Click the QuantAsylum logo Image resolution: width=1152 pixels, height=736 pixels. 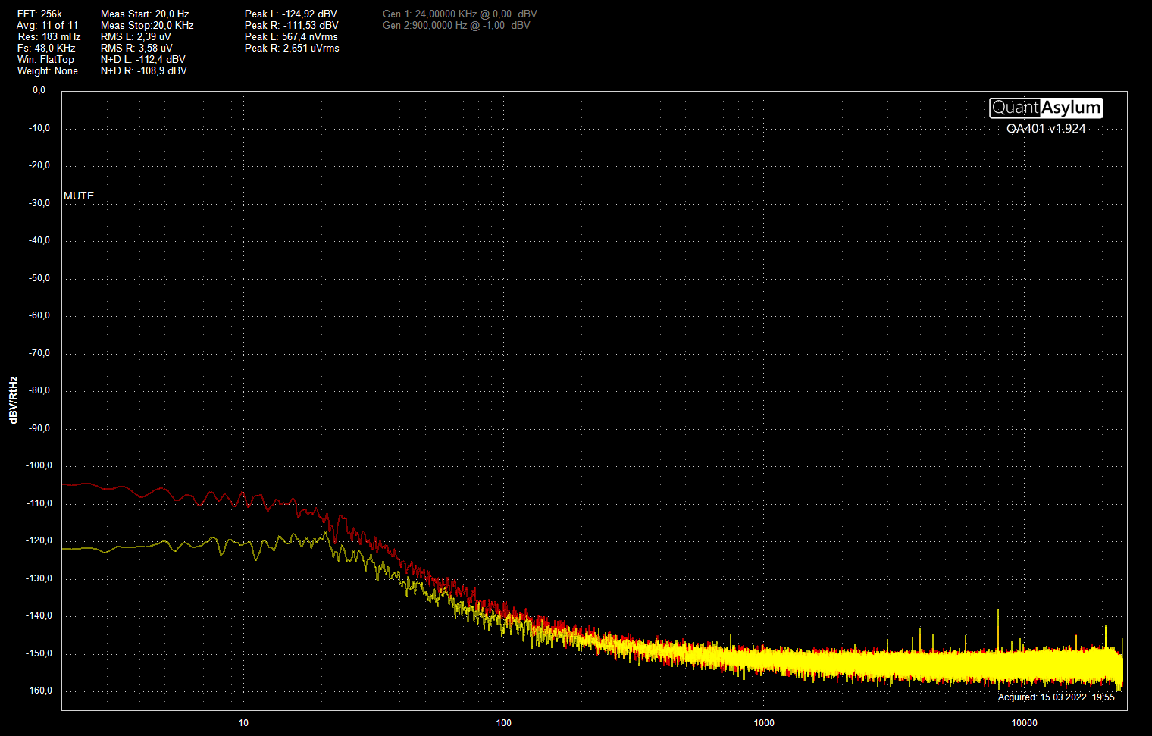[1046, 108]
